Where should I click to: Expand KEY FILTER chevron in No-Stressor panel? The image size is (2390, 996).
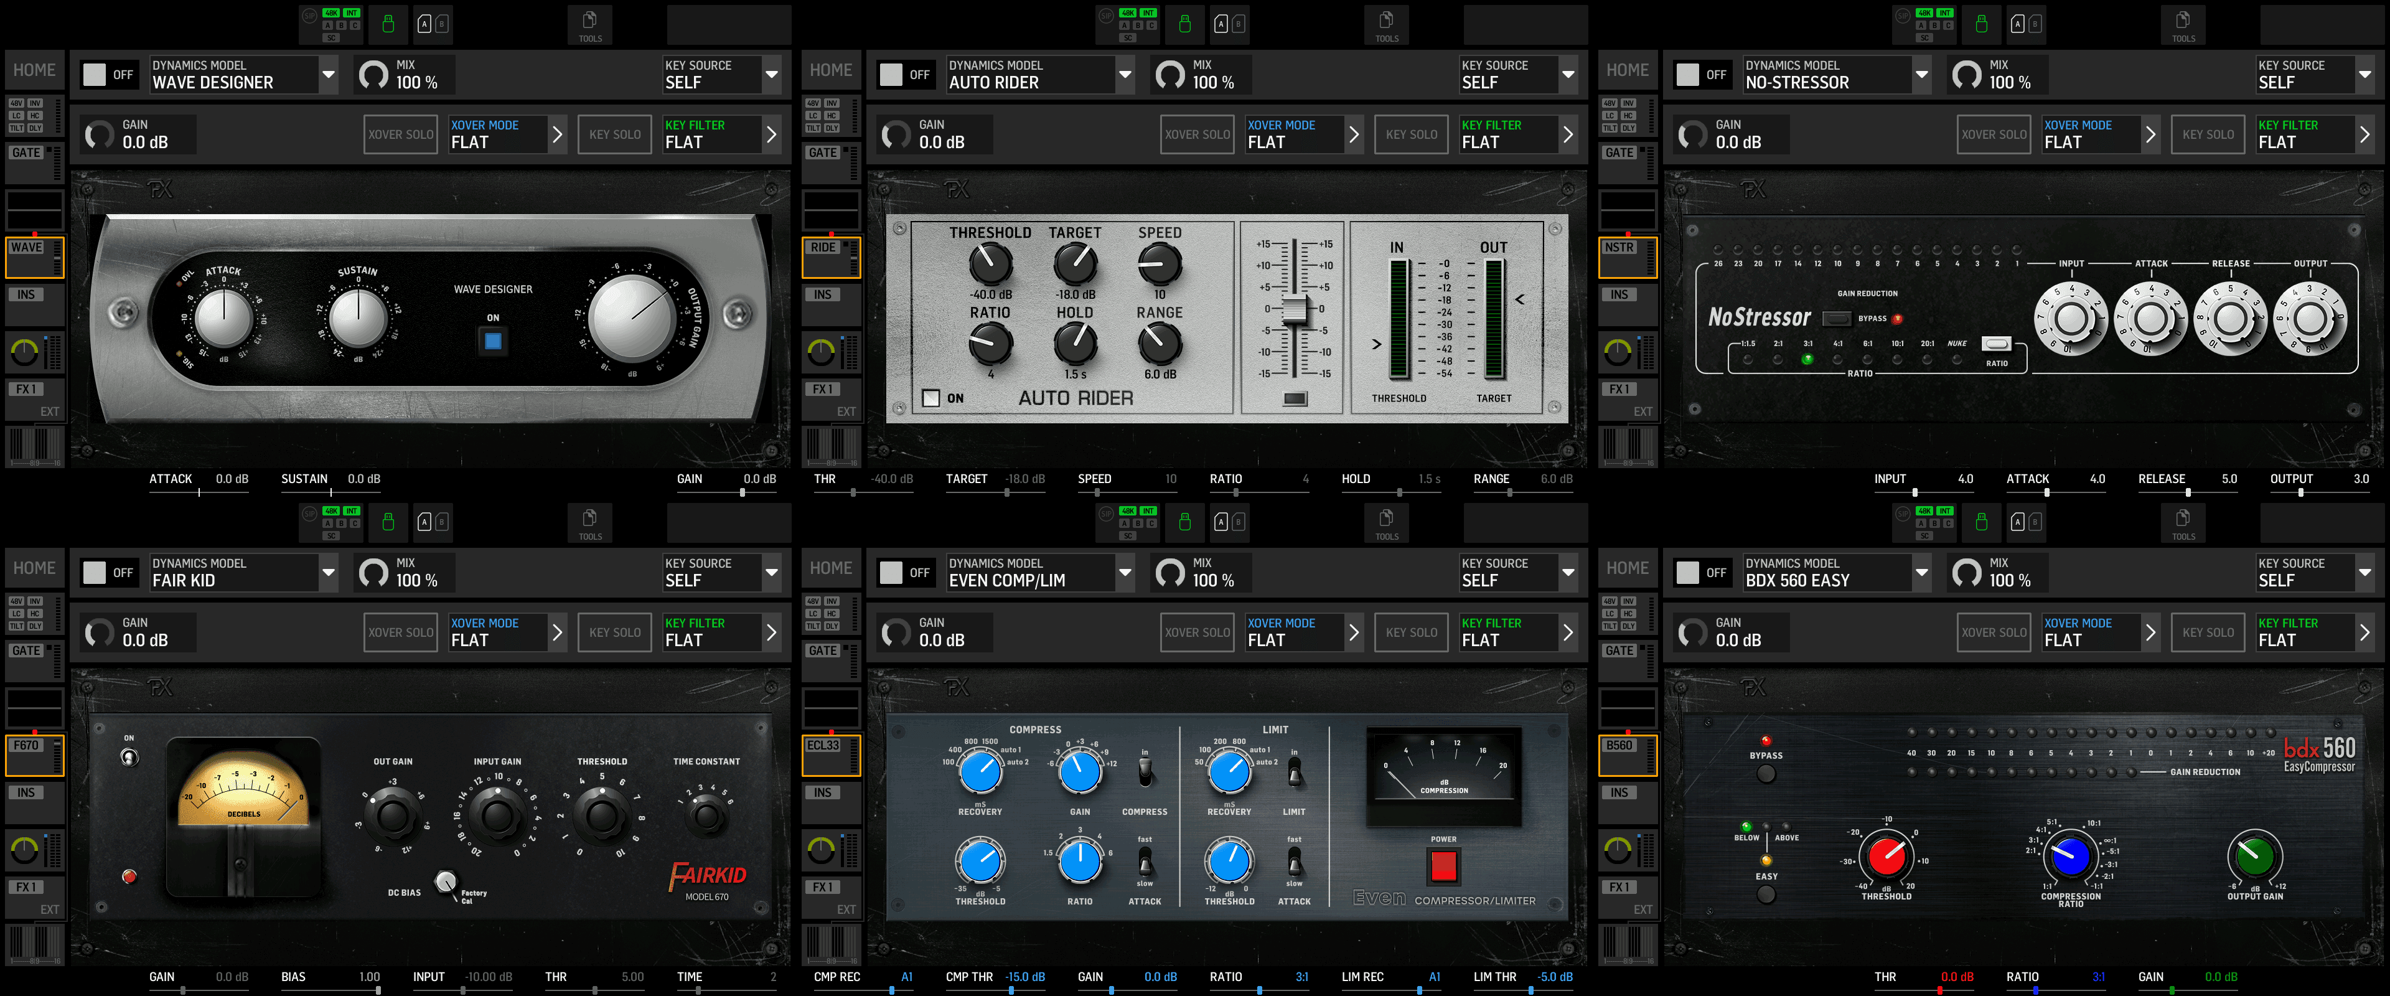[2364, 134]
